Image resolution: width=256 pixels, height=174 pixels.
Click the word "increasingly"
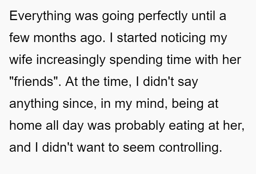point(71,60)
